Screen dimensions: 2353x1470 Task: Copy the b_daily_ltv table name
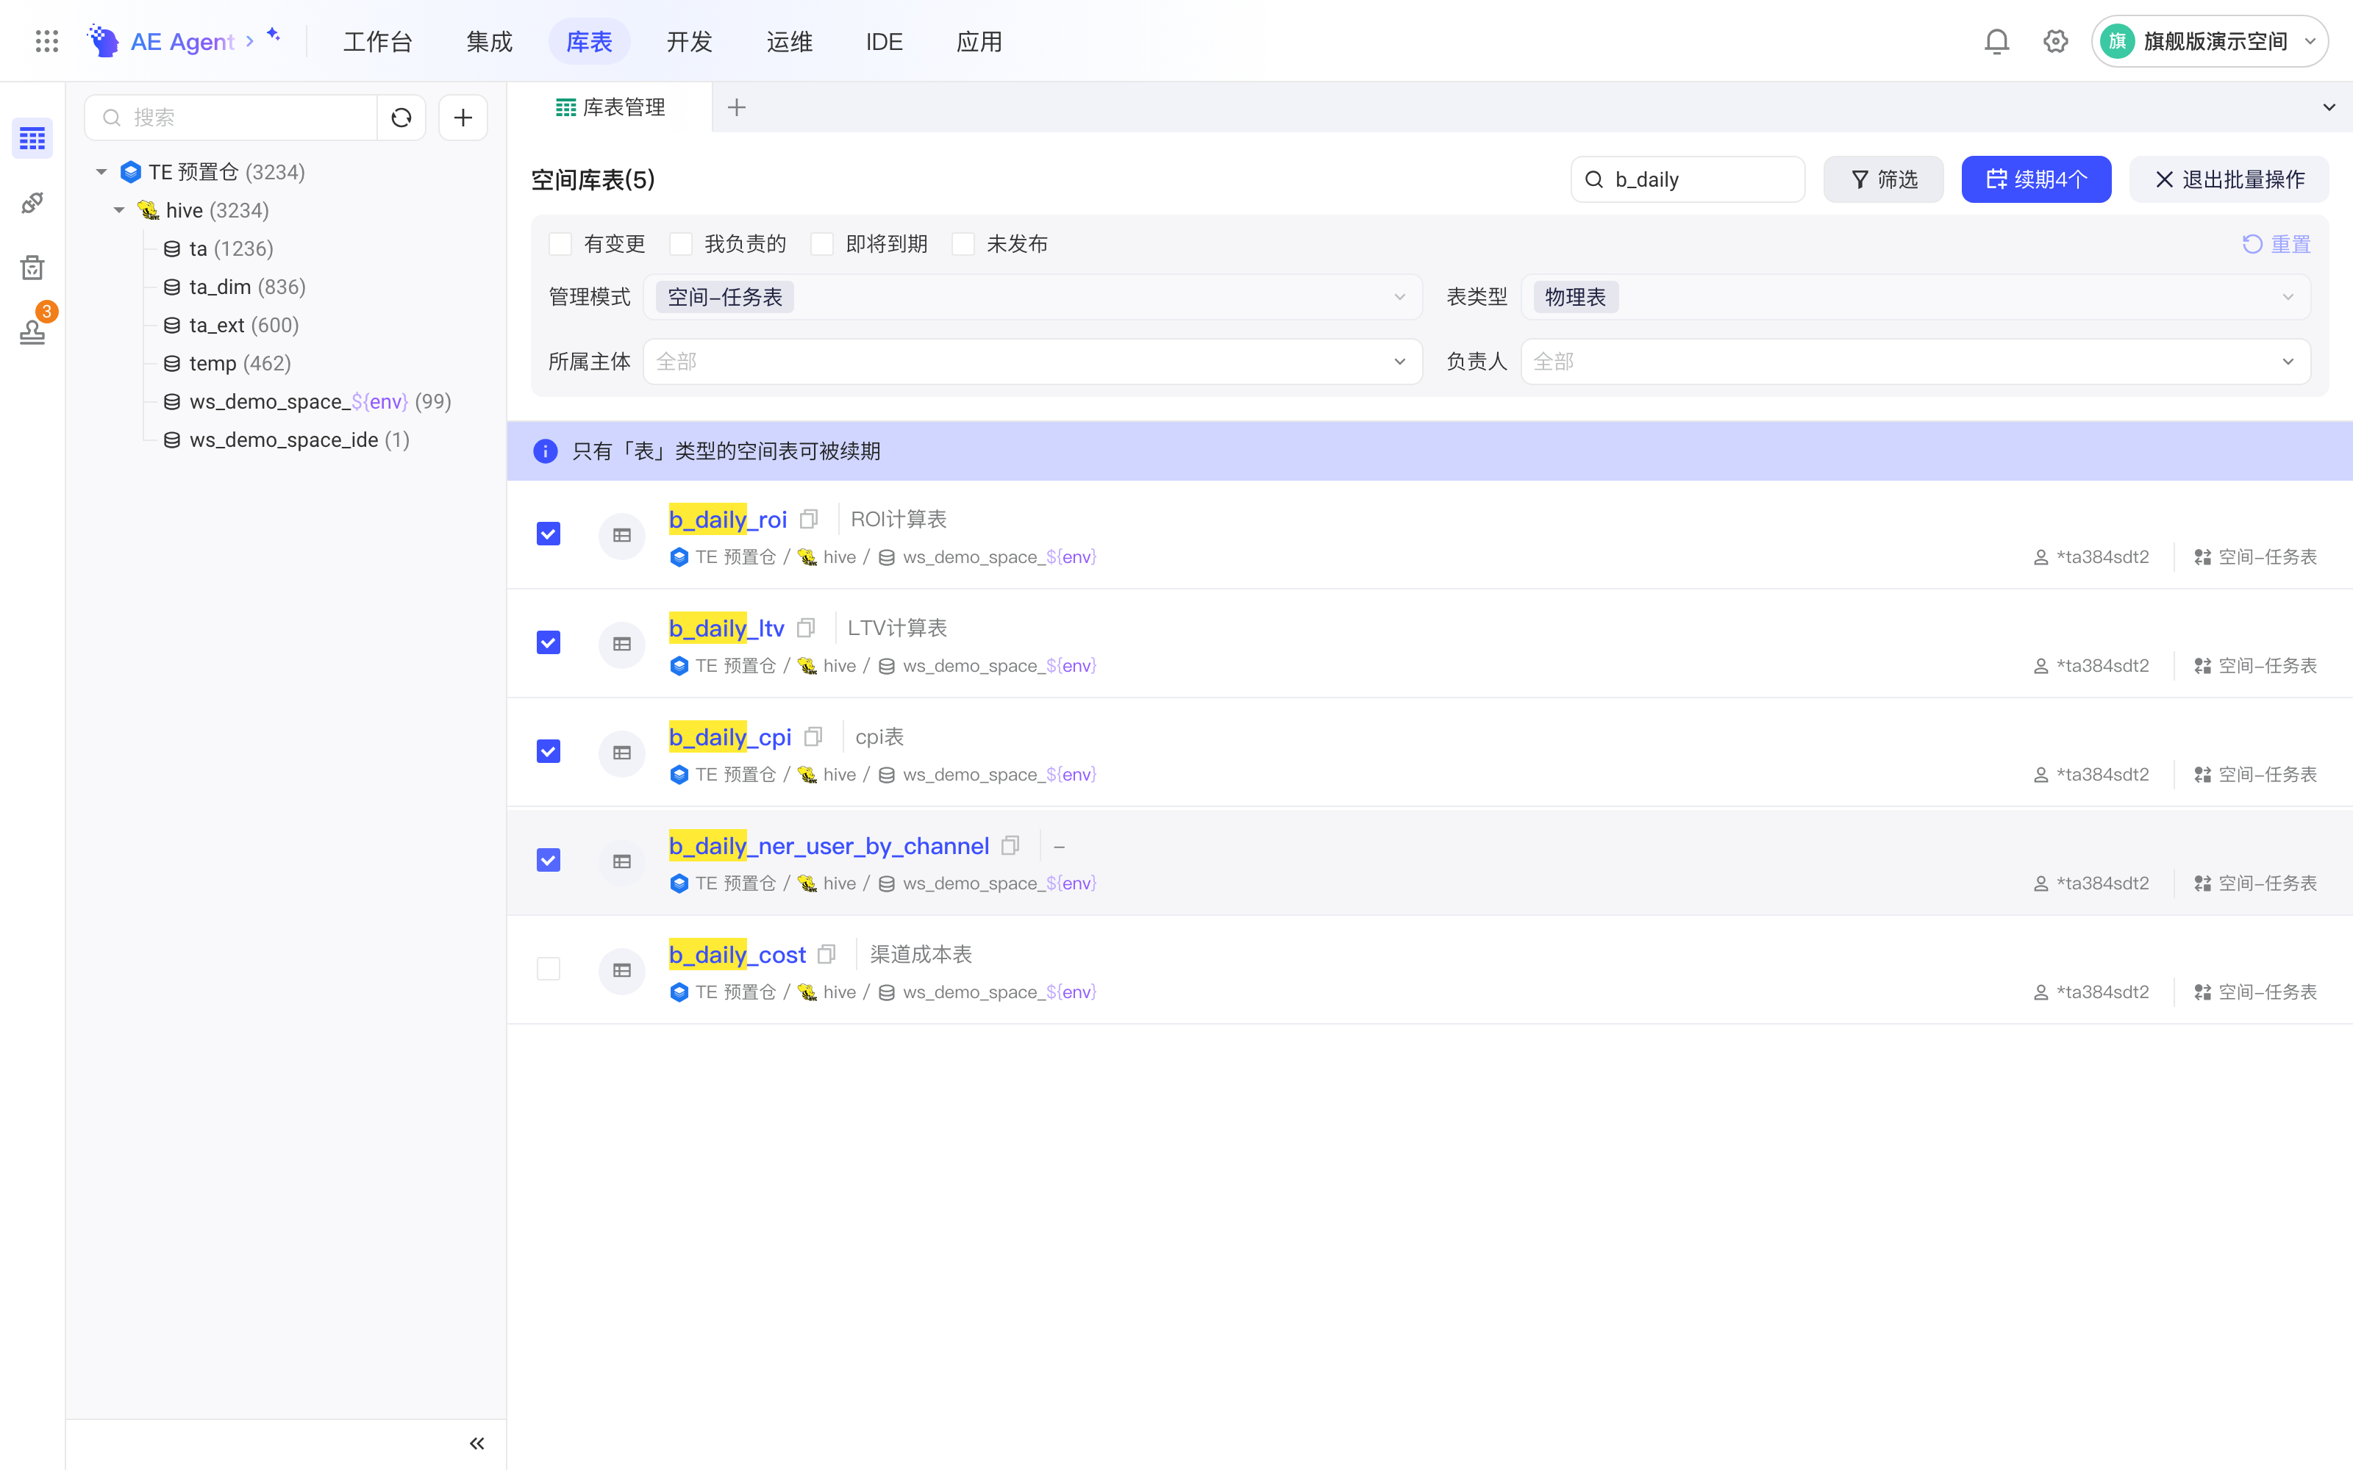click(806, 628)
